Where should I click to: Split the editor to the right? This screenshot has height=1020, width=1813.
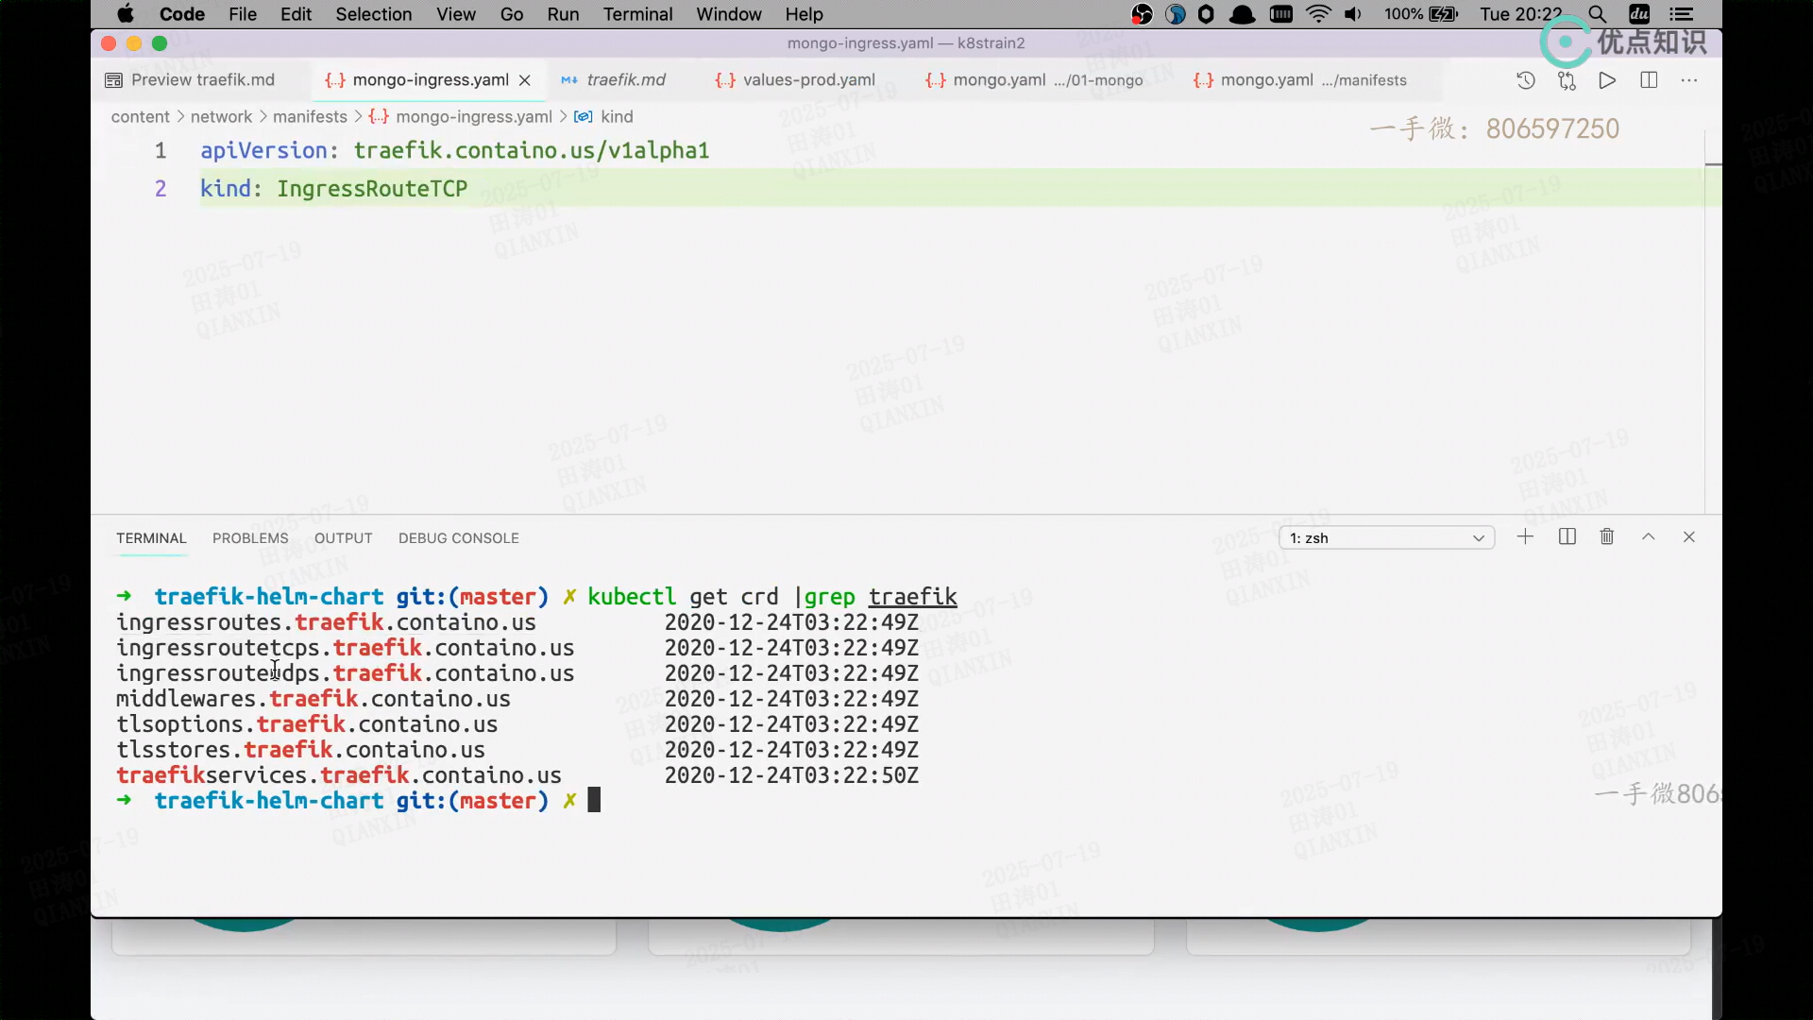tap(1649, 80)
